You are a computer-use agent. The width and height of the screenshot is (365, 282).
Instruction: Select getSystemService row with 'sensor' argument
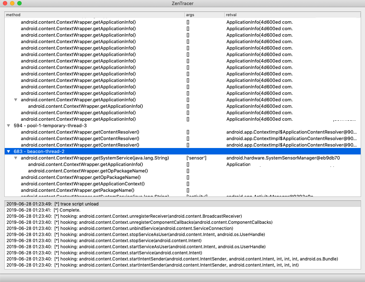point(182,158)
